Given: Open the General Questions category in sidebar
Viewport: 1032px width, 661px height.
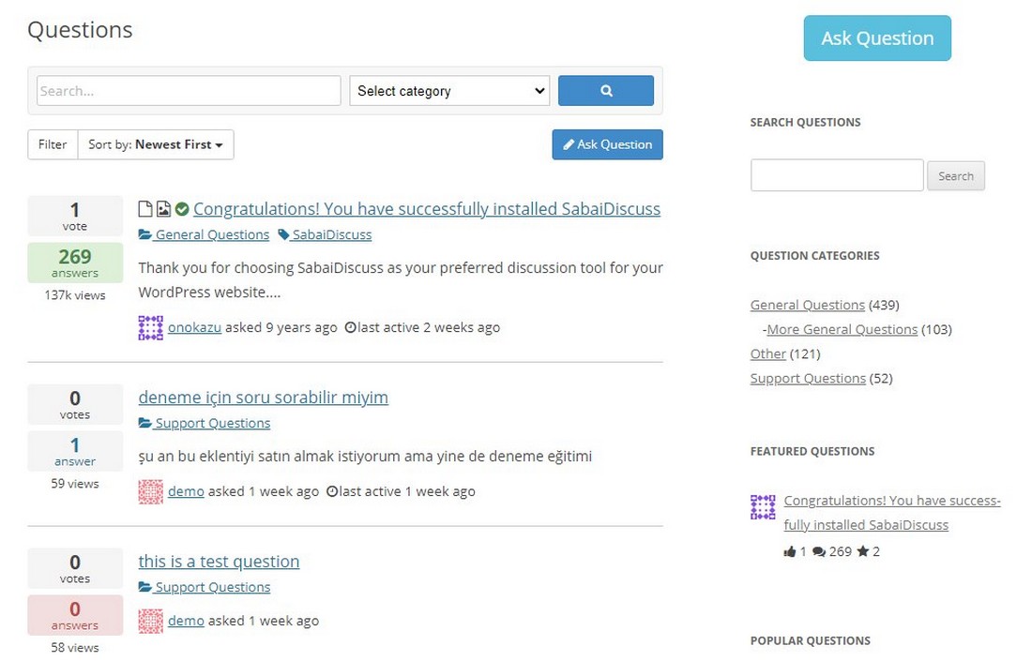Looking at the screenshot, I should click(807, 305).
